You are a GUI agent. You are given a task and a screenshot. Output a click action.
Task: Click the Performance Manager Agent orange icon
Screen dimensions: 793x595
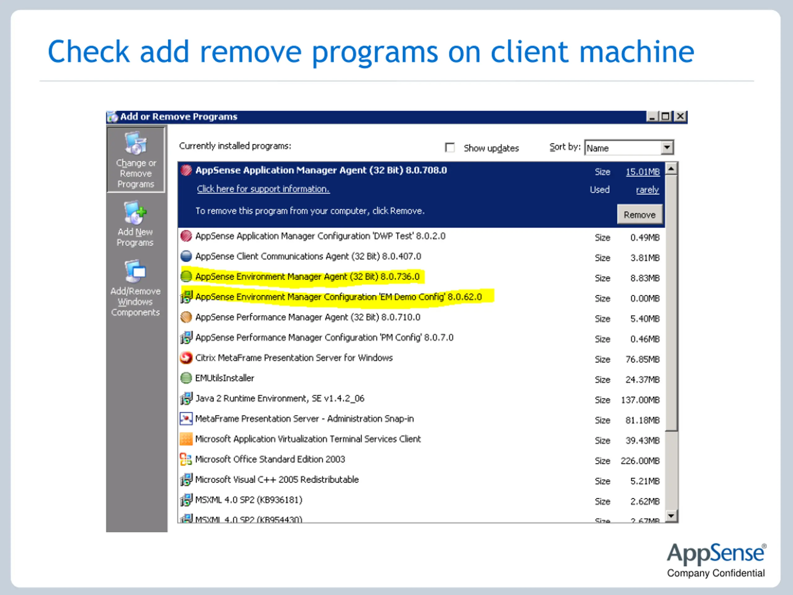[186, 317]
